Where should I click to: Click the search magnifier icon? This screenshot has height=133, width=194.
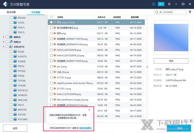click(x=156, y=12)
